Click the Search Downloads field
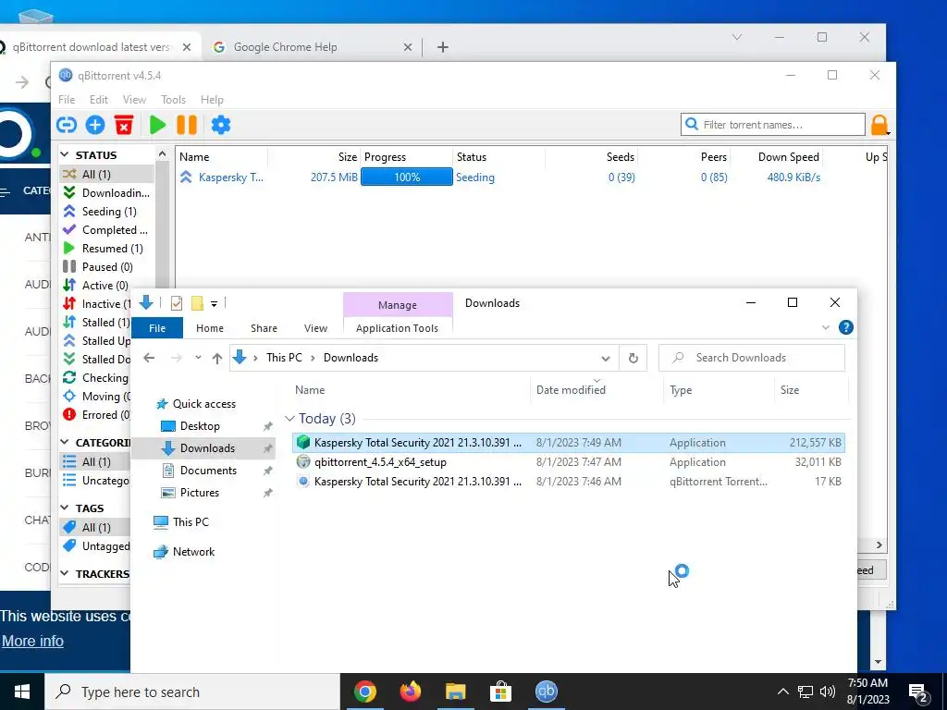 pyautogui.click(x=751, y=358)
